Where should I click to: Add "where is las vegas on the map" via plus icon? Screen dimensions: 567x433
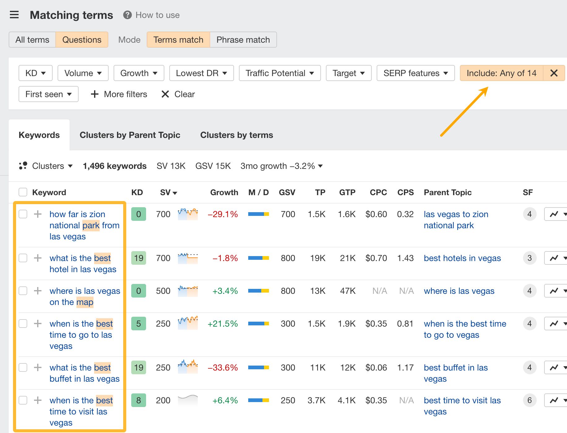(37, 291)
